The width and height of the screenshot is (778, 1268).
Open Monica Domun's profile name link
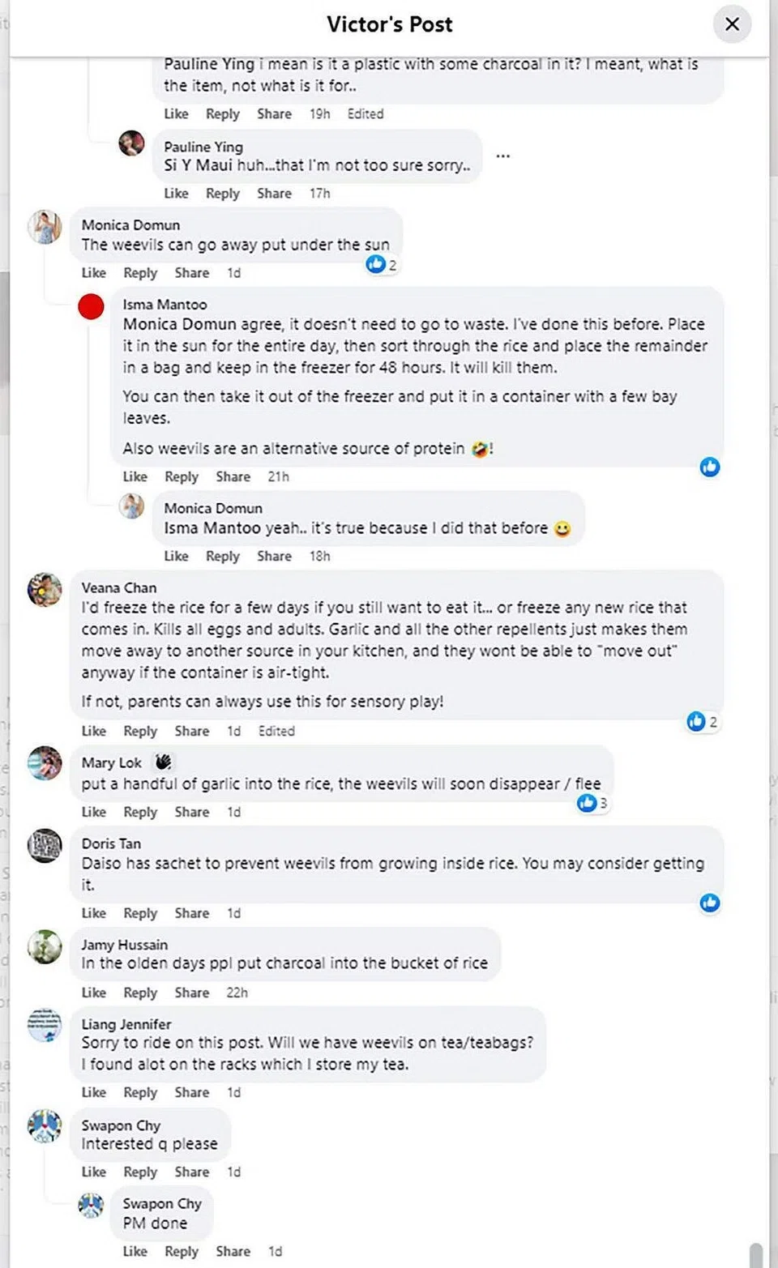(x=130, y=224)
